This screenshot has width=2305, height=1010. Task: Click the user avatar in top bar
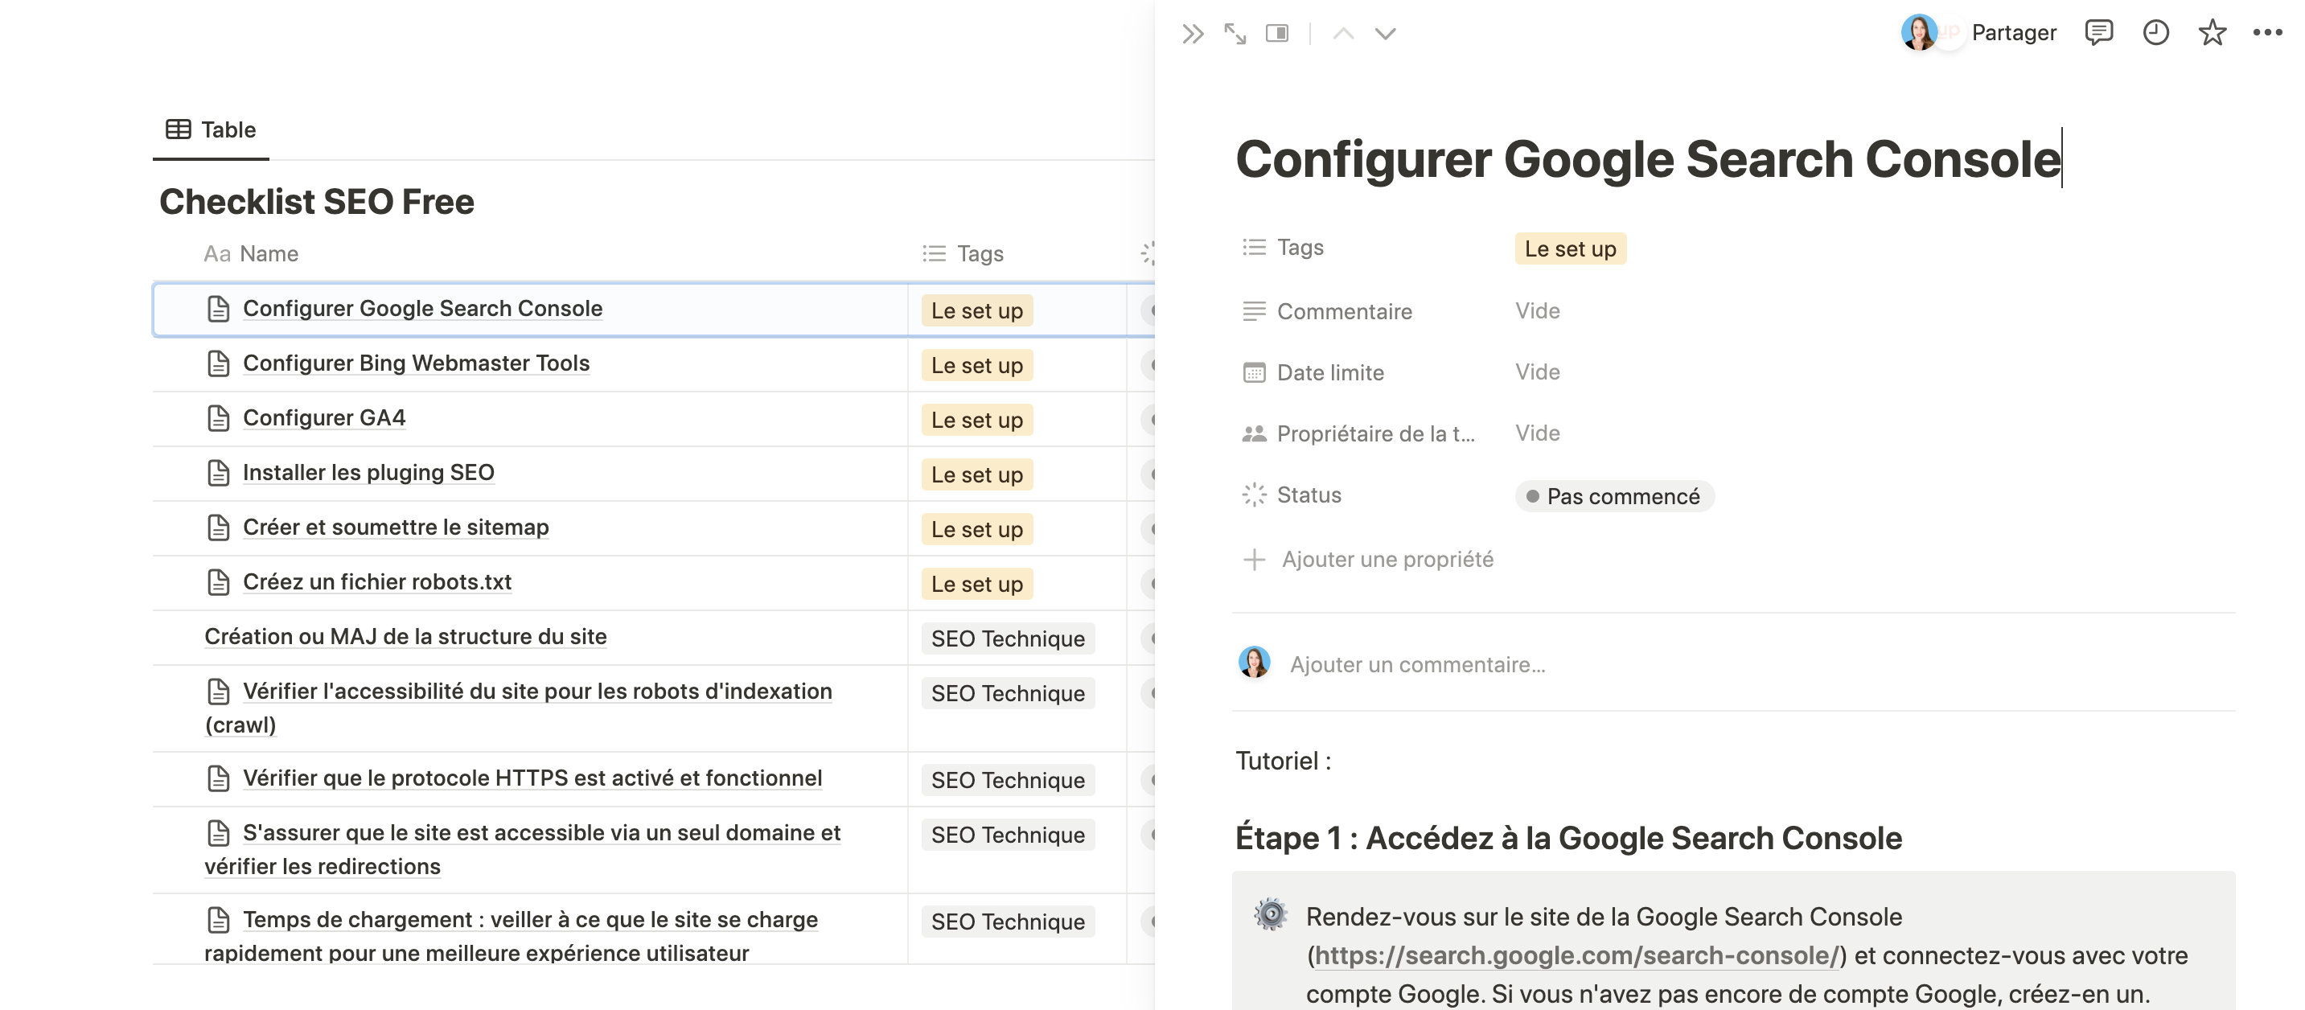pos(1918,32)
